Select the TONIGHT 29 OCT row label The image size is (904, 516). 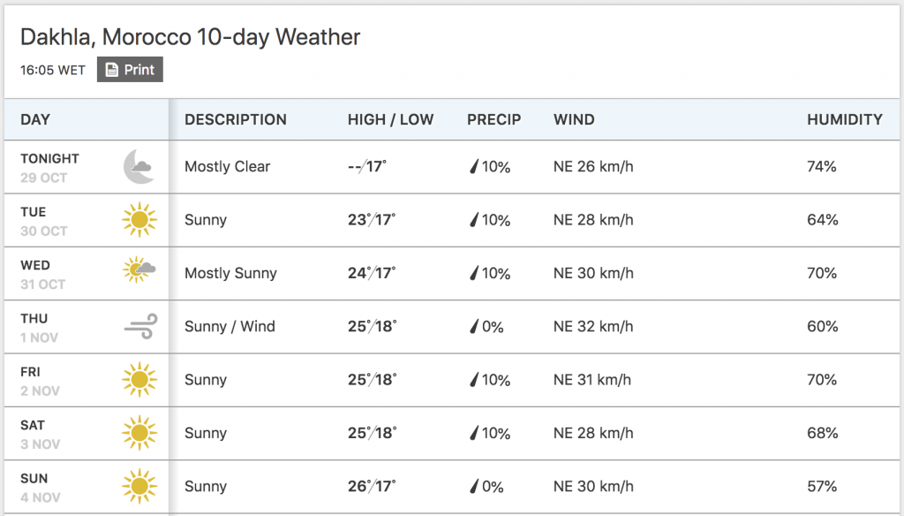49,167
